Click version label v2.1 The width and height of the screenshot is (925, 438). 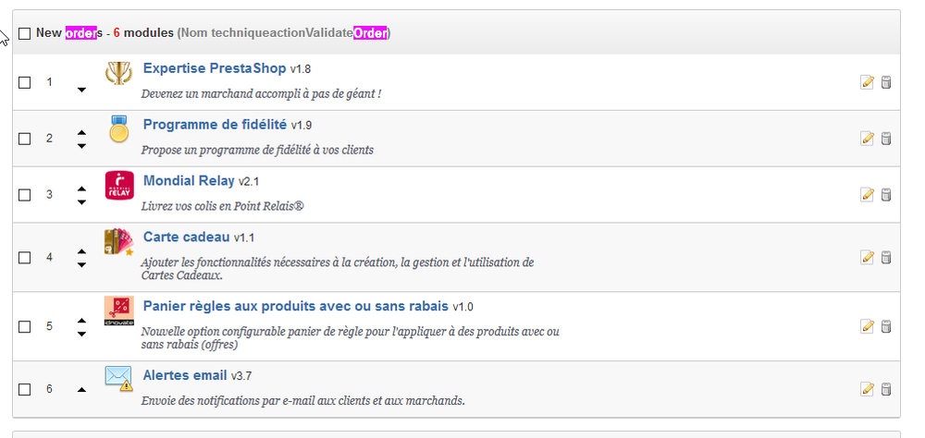(248, 182)
